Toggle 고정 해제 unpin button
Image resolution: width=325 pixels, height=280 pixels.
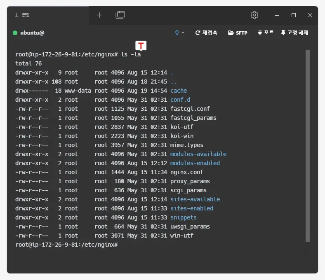pos(294,33)
